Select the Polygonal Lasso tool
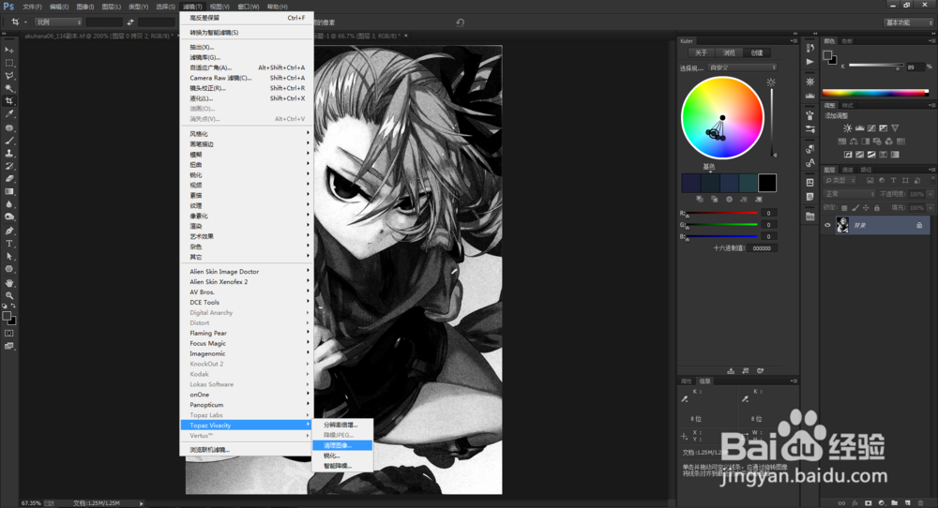The image size is (938, 508). click(x=9, y=76)
